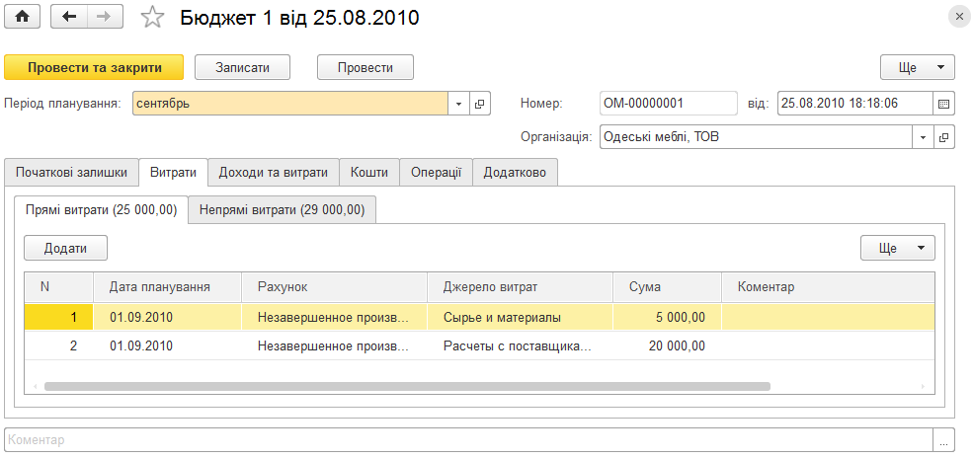Click the 5 000,00 amount cell
Screen dimensions: 973x459
click(x=667, y=318)
